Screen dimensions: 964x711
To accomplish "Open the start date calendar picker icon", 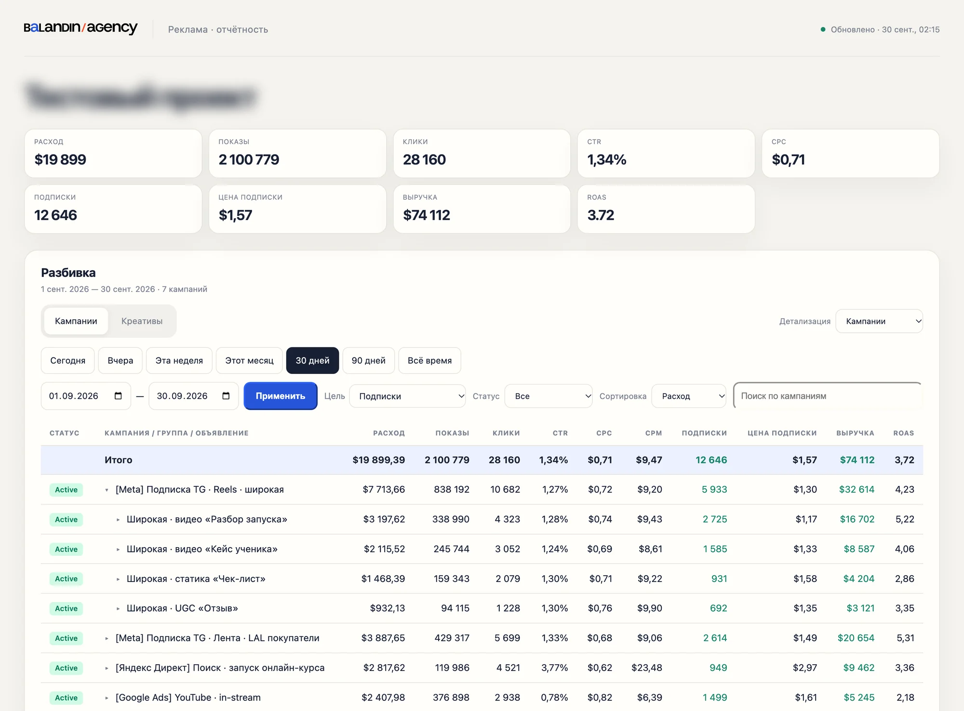I will coord(118,396).
